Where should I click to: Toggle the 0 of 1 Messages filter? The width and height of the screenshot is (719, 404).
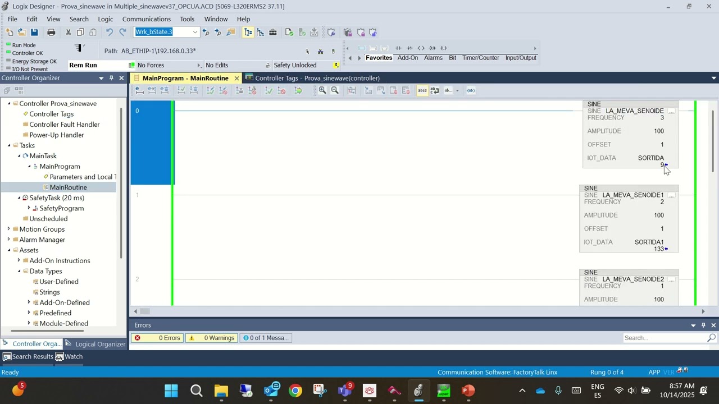[x=265, y=338]
